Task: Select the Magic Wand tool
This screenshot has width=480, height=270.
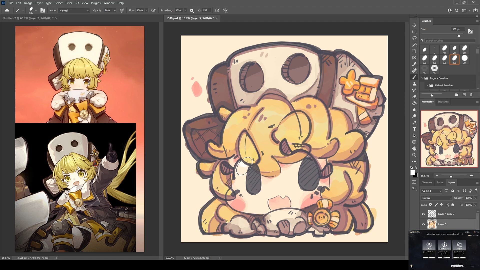Action: tap(414, 44)
